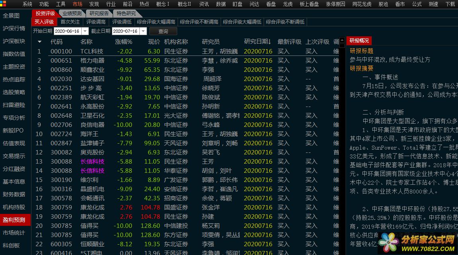Open 沪深行情 in the sidebar
Screen dimensions: 458x255
(14, 28)
